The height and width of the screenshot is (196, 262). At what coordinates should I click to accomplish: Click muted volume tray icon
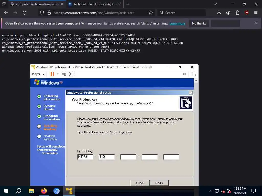click(223, 191)
